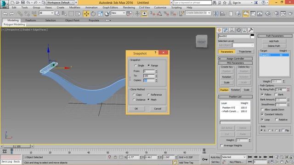The image size is (294, 165).
Task: Toggle the selection lock icon in status bar
Action: (115, 157)
